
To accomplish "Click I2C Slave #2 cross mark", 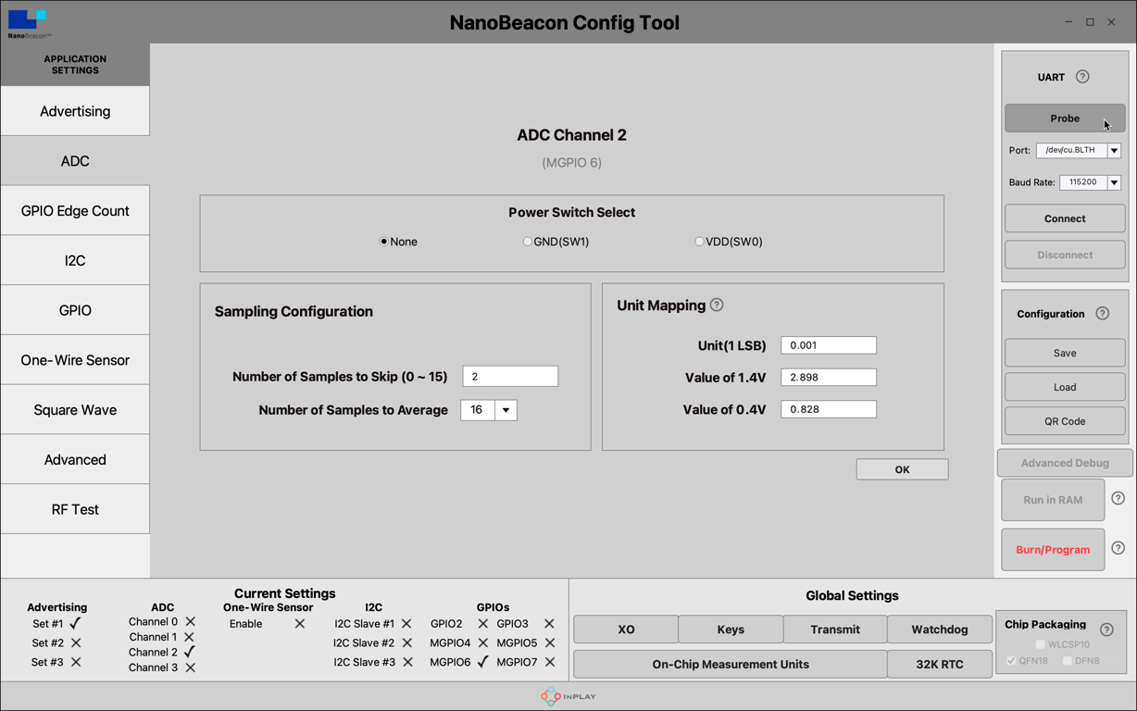I will [x=407, y=642].
